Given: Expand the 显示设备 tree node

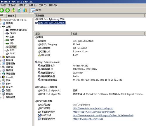Looking at the screenshot, I should tap(1, 64).
